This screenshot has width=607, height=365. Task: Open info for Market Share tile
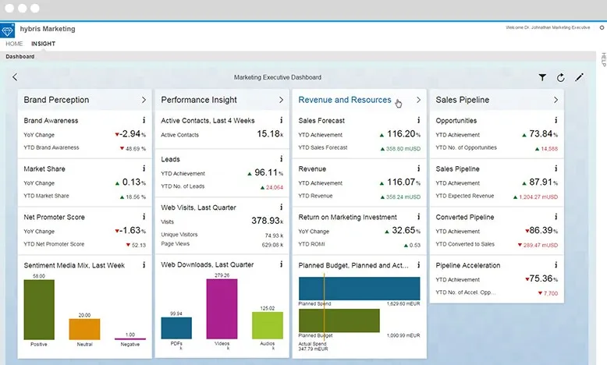coord(144,168)
